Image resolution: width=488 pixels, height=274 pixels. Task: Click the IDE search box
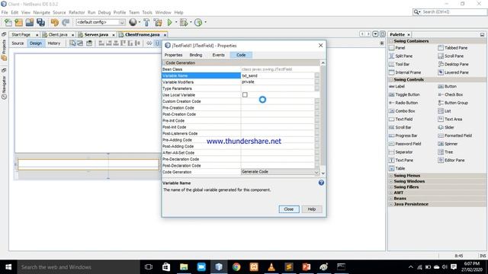(x=449, y=12)
